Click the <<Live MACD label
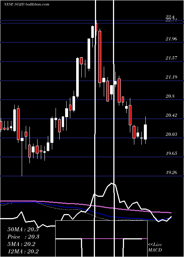 coord(155,247)
